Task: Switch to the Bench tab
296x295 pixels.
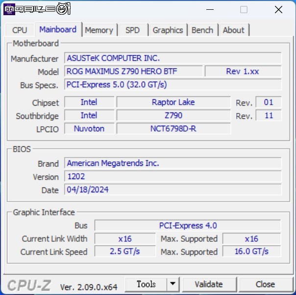Action: (202, 30)
